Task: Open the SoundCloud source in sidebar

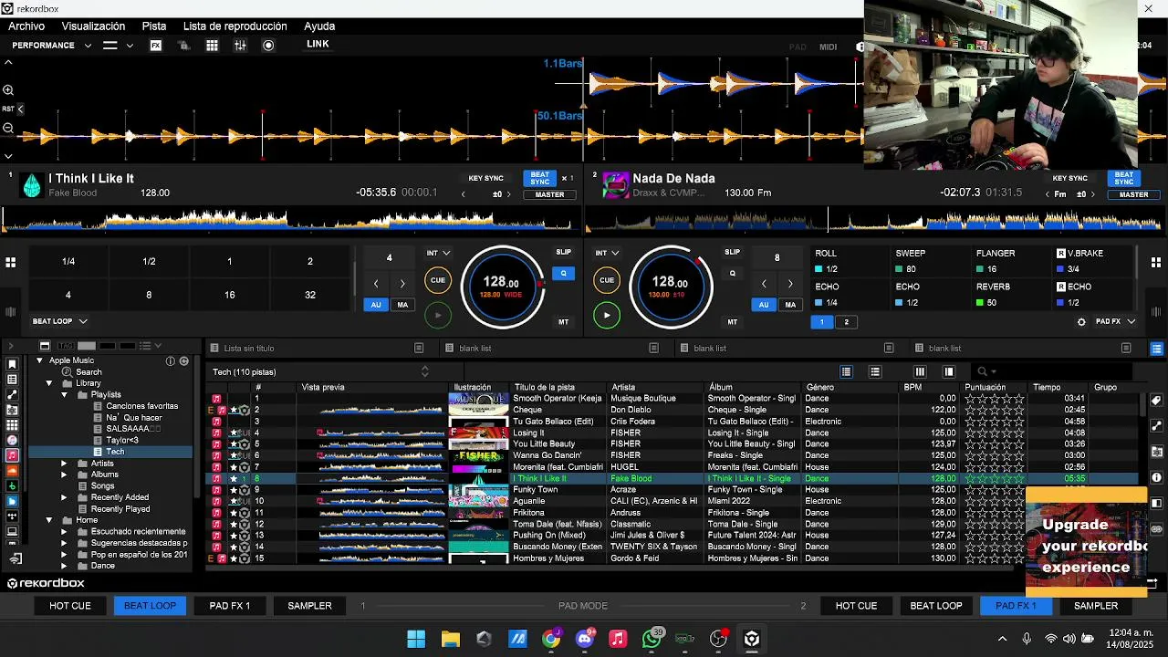Action: pyautogui.click(x=12, y=471)
